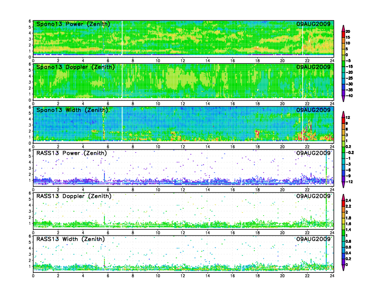Image resolution: width=383 pixels, height=296 pixels.
Task: Click the "12" label on the middle colorbar
Action: pyautogui.click(x=348, y=118)
